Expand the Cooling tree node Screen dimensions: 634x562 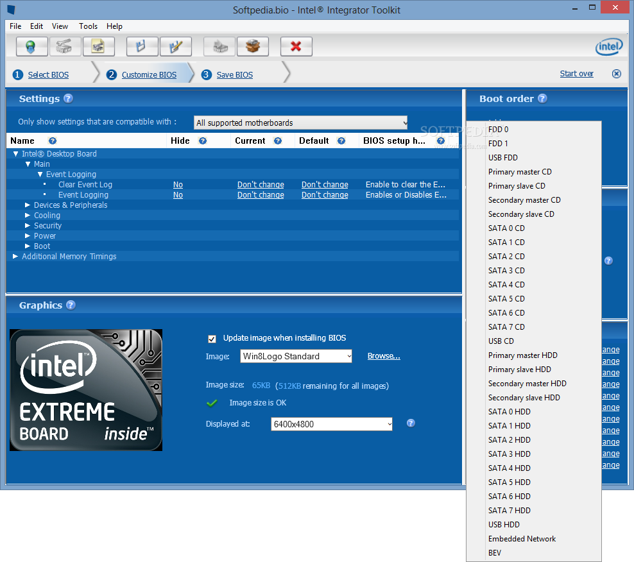28,215
